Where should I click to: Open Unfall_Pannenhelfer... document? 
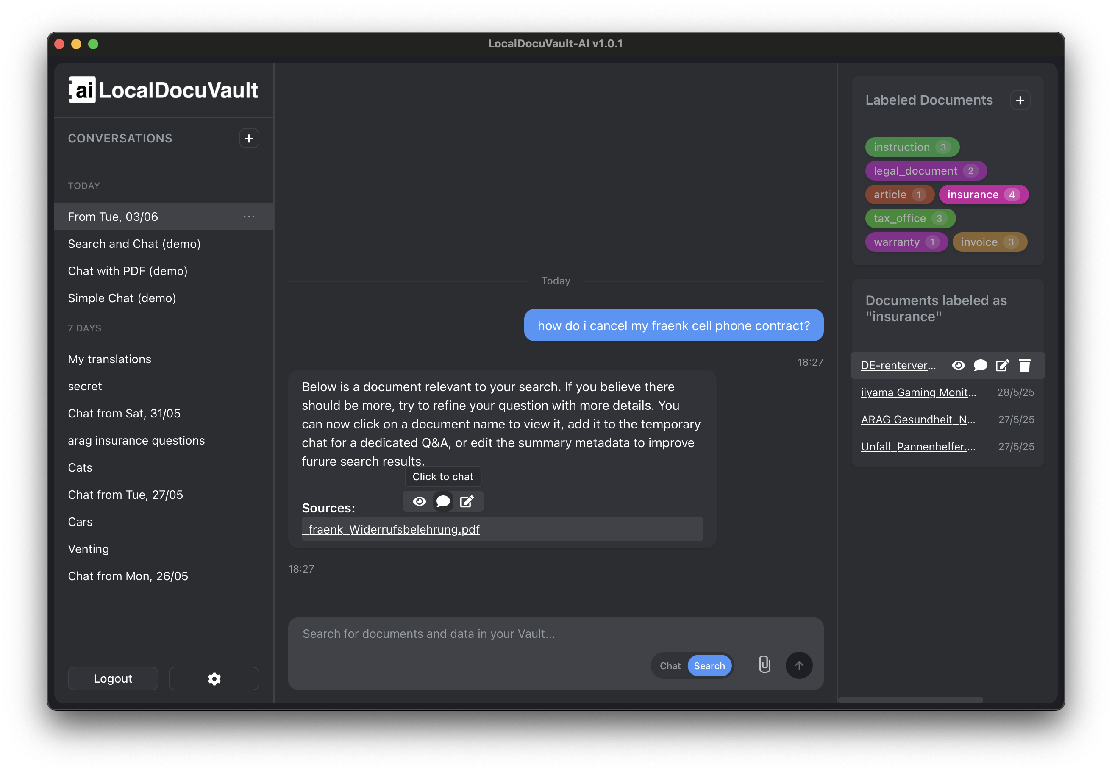918,447
